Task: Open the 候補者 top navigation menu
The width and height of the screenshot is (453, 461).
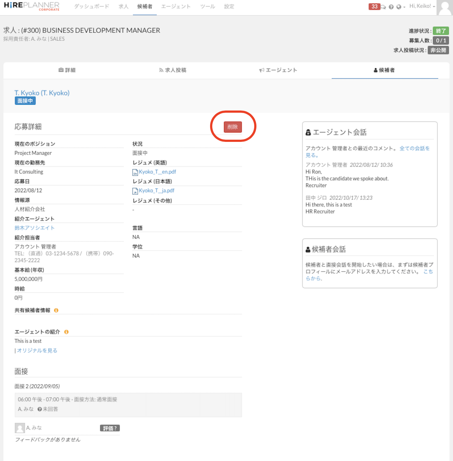Action: [145, 7]
